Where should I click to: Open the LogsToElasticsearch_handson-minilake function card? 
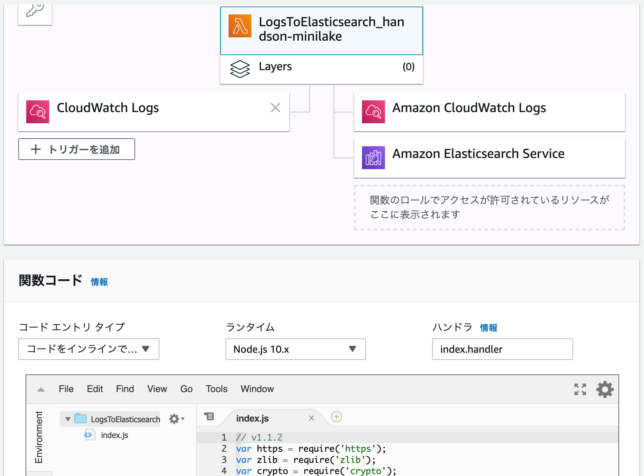click(x=322, y=31)
